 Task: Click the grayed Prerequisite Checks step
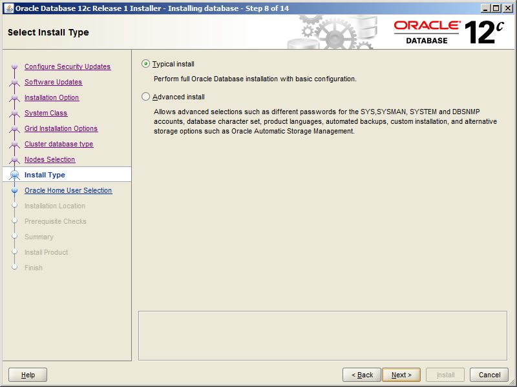click(x=56, y=221)
